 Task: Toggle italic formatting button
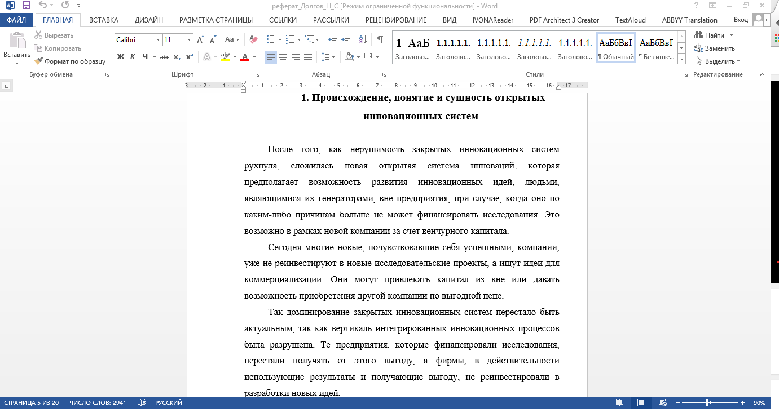133,57
